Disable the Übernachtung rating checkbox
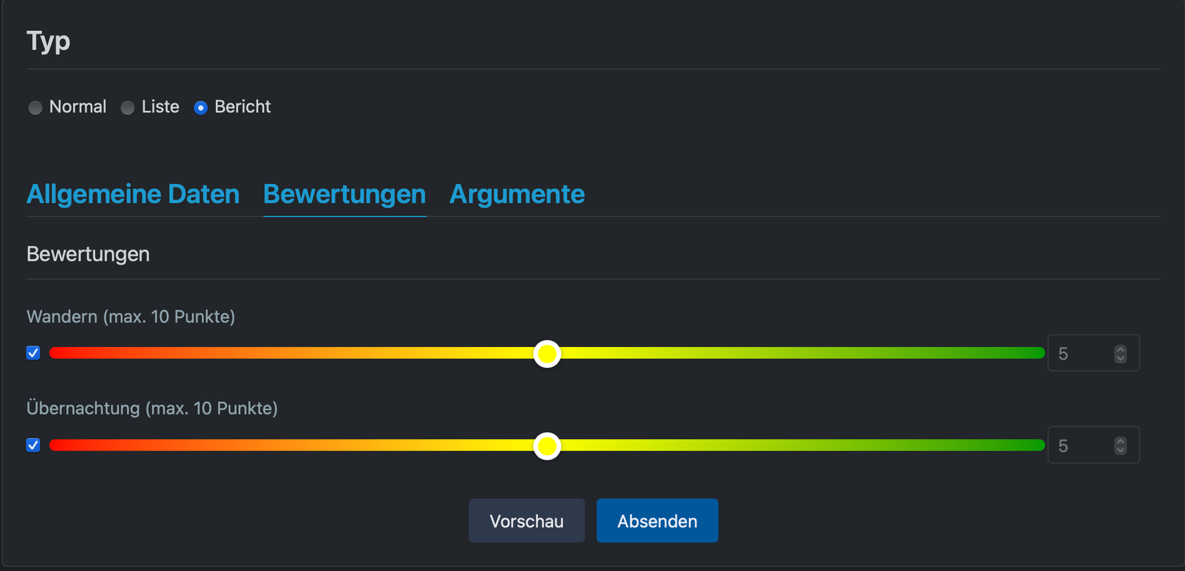Screen dimensions: 1185x571 (x=33, y=445)
